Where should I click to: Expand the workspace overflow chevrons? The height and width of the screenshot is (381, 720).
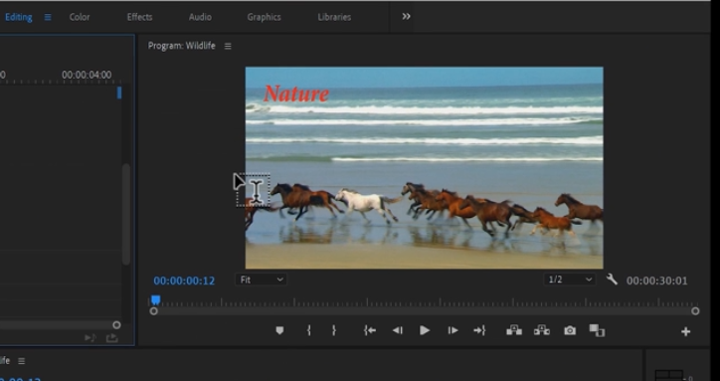(x=406, y=17)
